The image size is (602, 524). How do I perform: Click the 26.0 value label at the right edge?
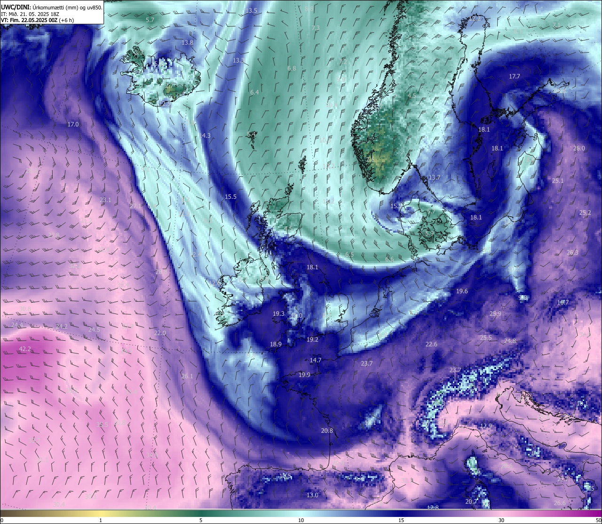579,148
